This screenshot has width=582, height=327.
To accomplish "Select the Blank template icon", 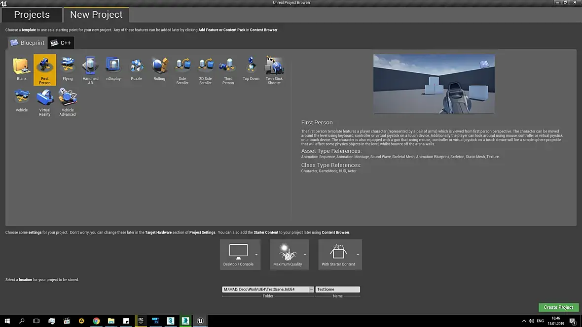I will pos(22,69).
